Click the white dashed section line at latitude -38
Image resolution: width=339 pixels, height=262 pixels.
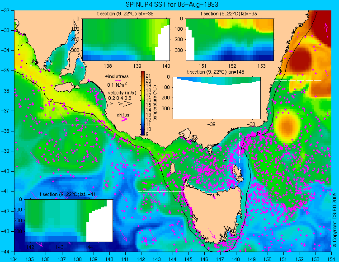pos(87,125)
